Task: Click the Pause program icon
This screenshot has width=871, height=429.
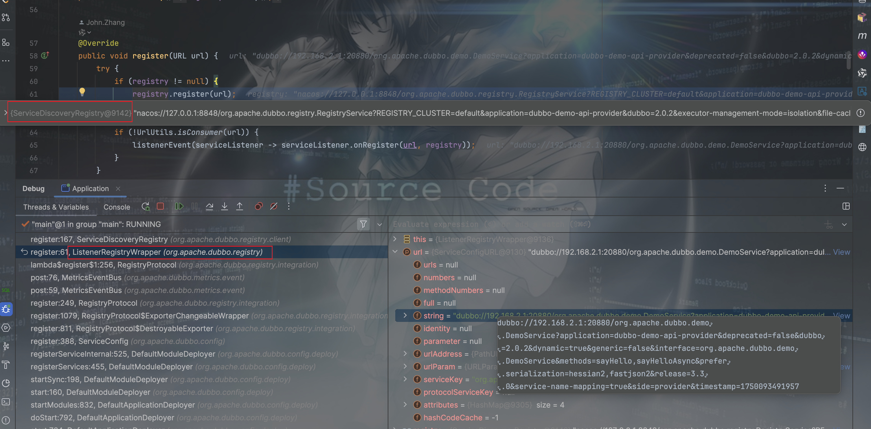Action: [194, 206]
